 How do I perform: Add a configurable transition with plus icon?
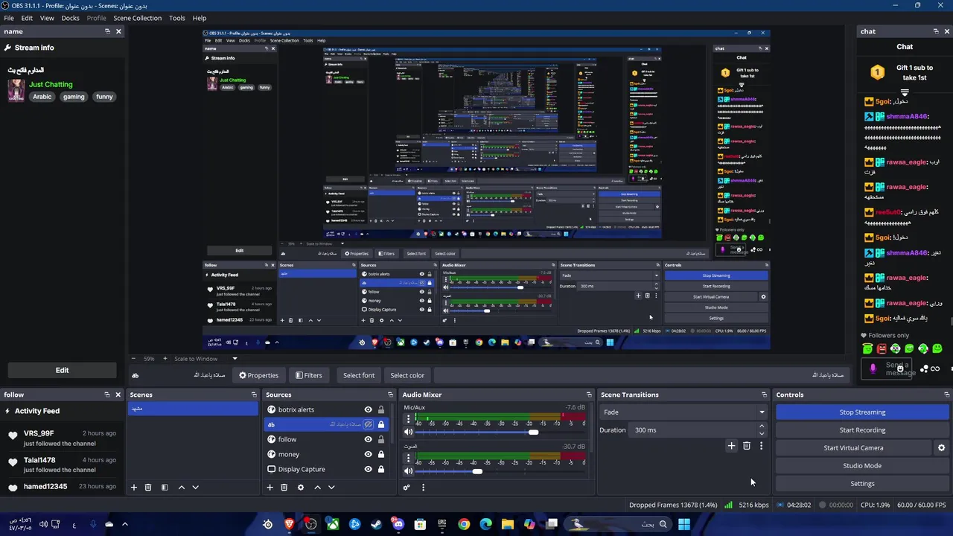731,446
